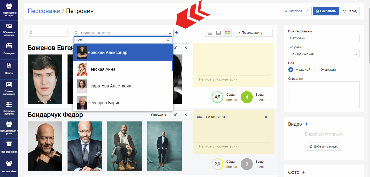The height and width of the screenshot is (177, 370).
Task: Click Общая оценка 2,0 rating circle
Action: [x=217, y=164]
